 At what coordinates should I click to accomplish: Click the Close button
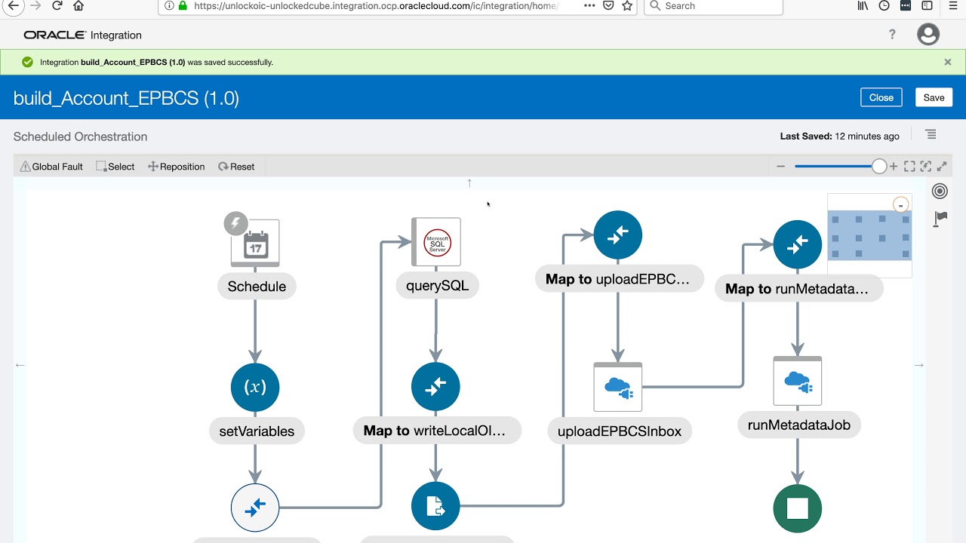(x=881, y=97)
